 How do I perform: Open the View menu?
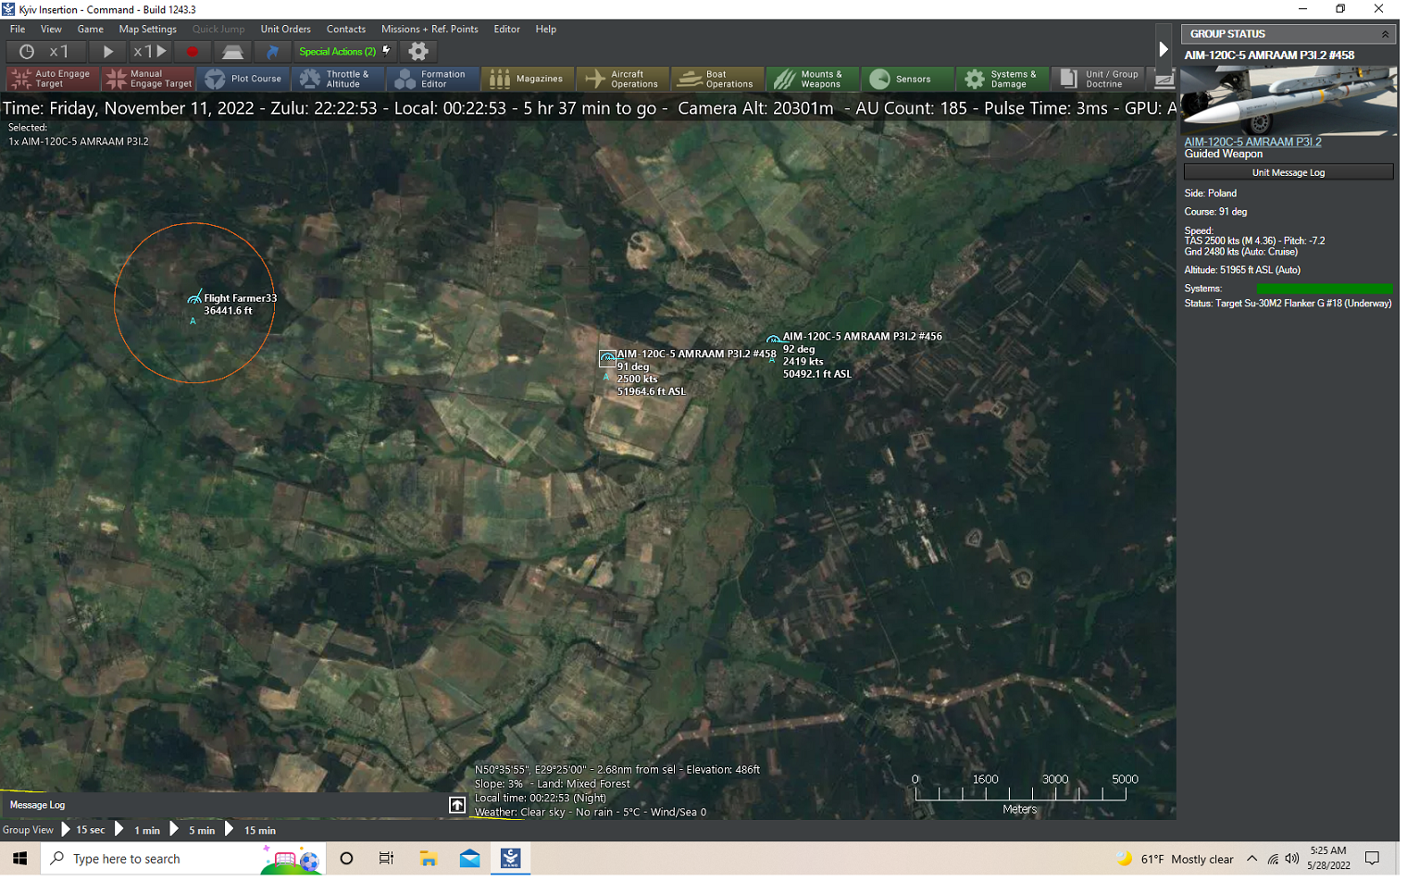(x=51, y=30)
